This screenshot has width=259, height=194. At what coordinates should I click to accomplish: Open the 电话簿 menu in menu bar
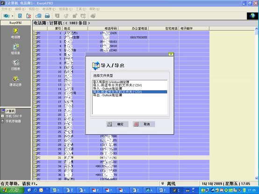click(49, 9)
